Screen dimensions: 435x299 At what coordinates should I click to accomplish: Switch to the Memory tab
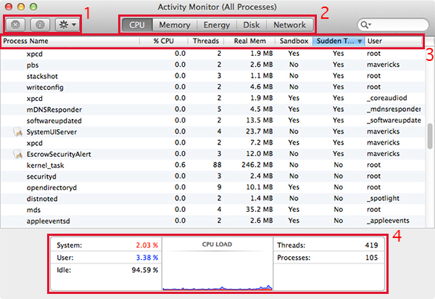pos(175,25)
